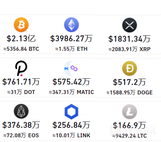
Task: Select the $517.2万 DOGE amount
Action: (130, 82)
